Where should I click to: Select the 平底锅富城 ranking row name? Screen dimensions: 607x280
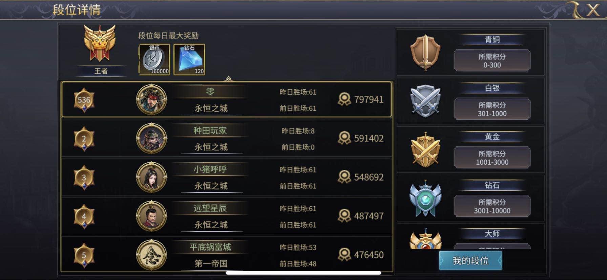[x=210, y=247]
